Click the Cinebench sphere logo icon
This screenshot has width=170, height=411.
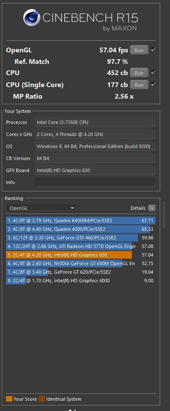(x=32, y=18)
